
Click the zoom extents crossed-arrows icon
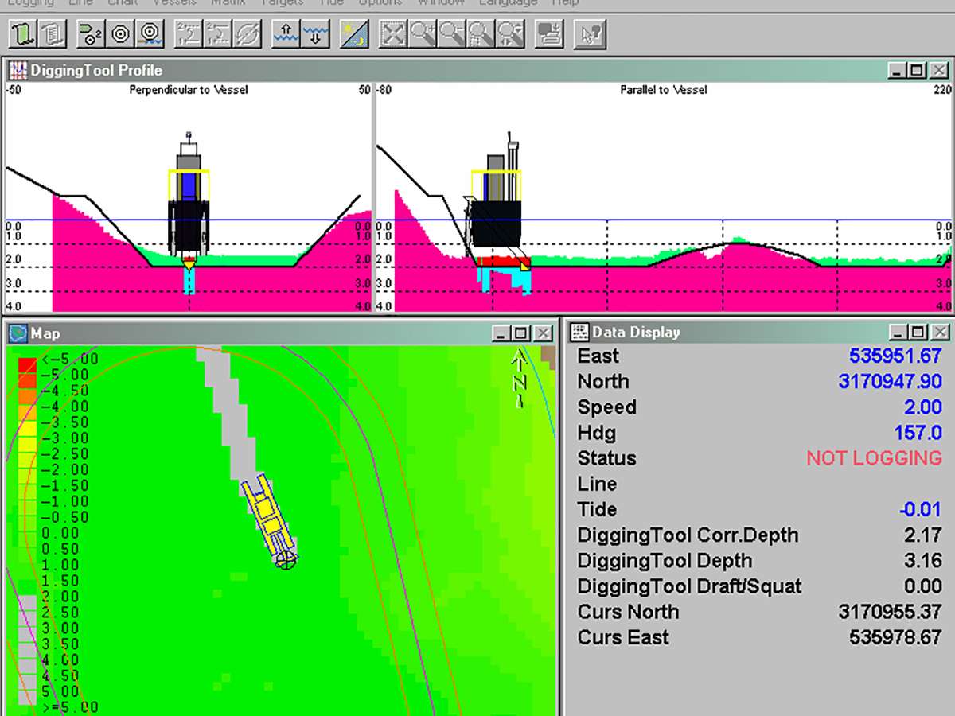[x=393, y=34]
